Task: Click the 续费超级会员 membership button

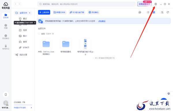Action: (x=144, y=4)
